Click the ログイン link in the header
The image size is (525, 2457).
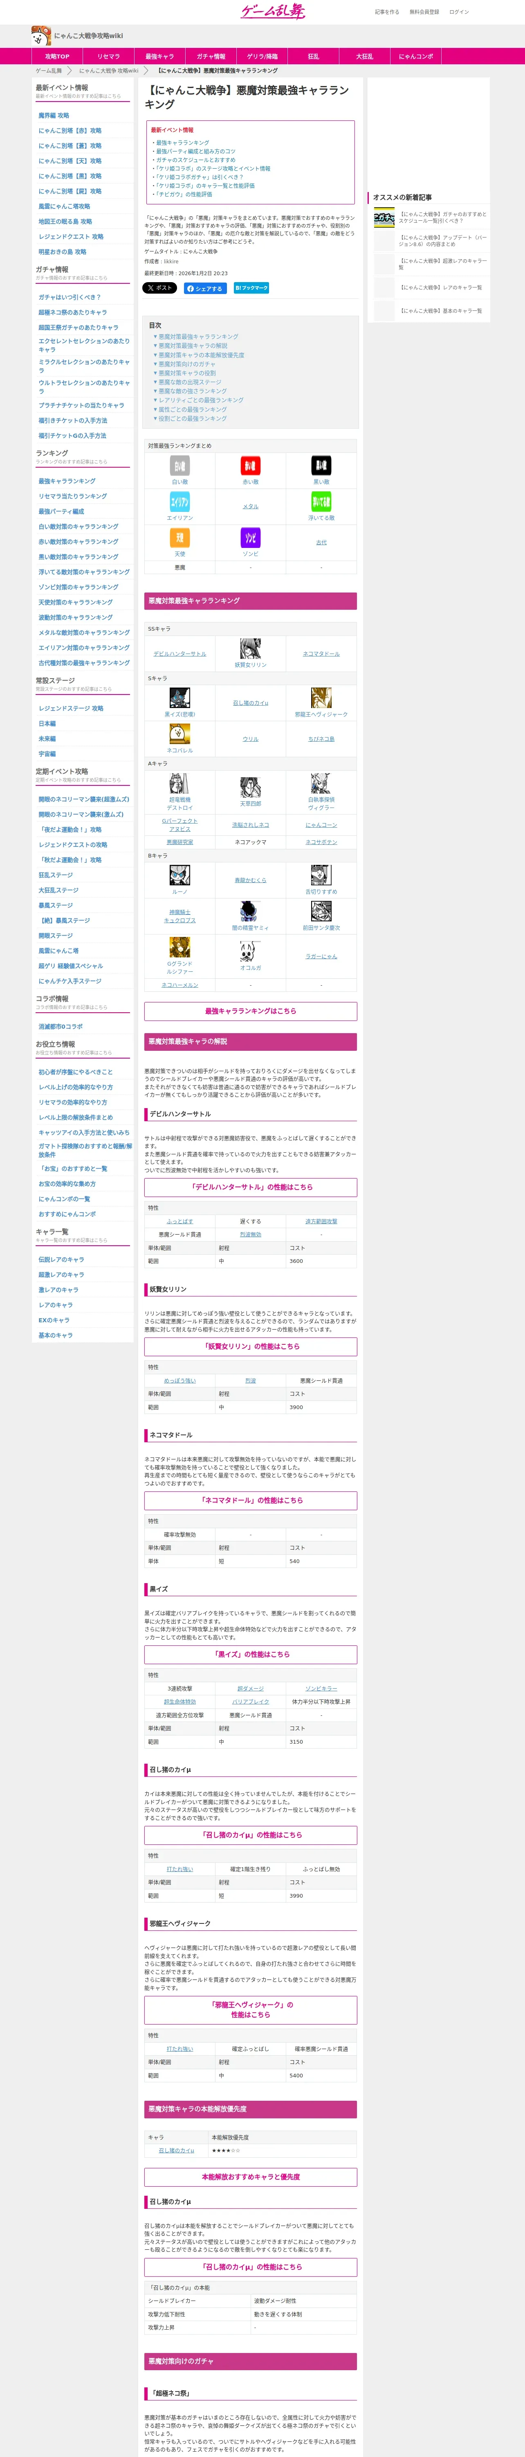click(x=459, y=12)
